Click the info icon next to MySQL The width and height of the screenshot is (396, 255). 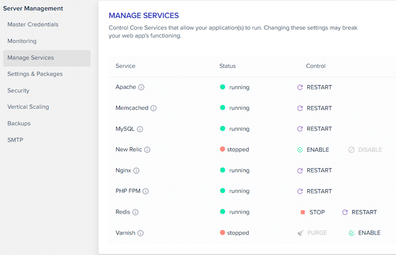140,129
